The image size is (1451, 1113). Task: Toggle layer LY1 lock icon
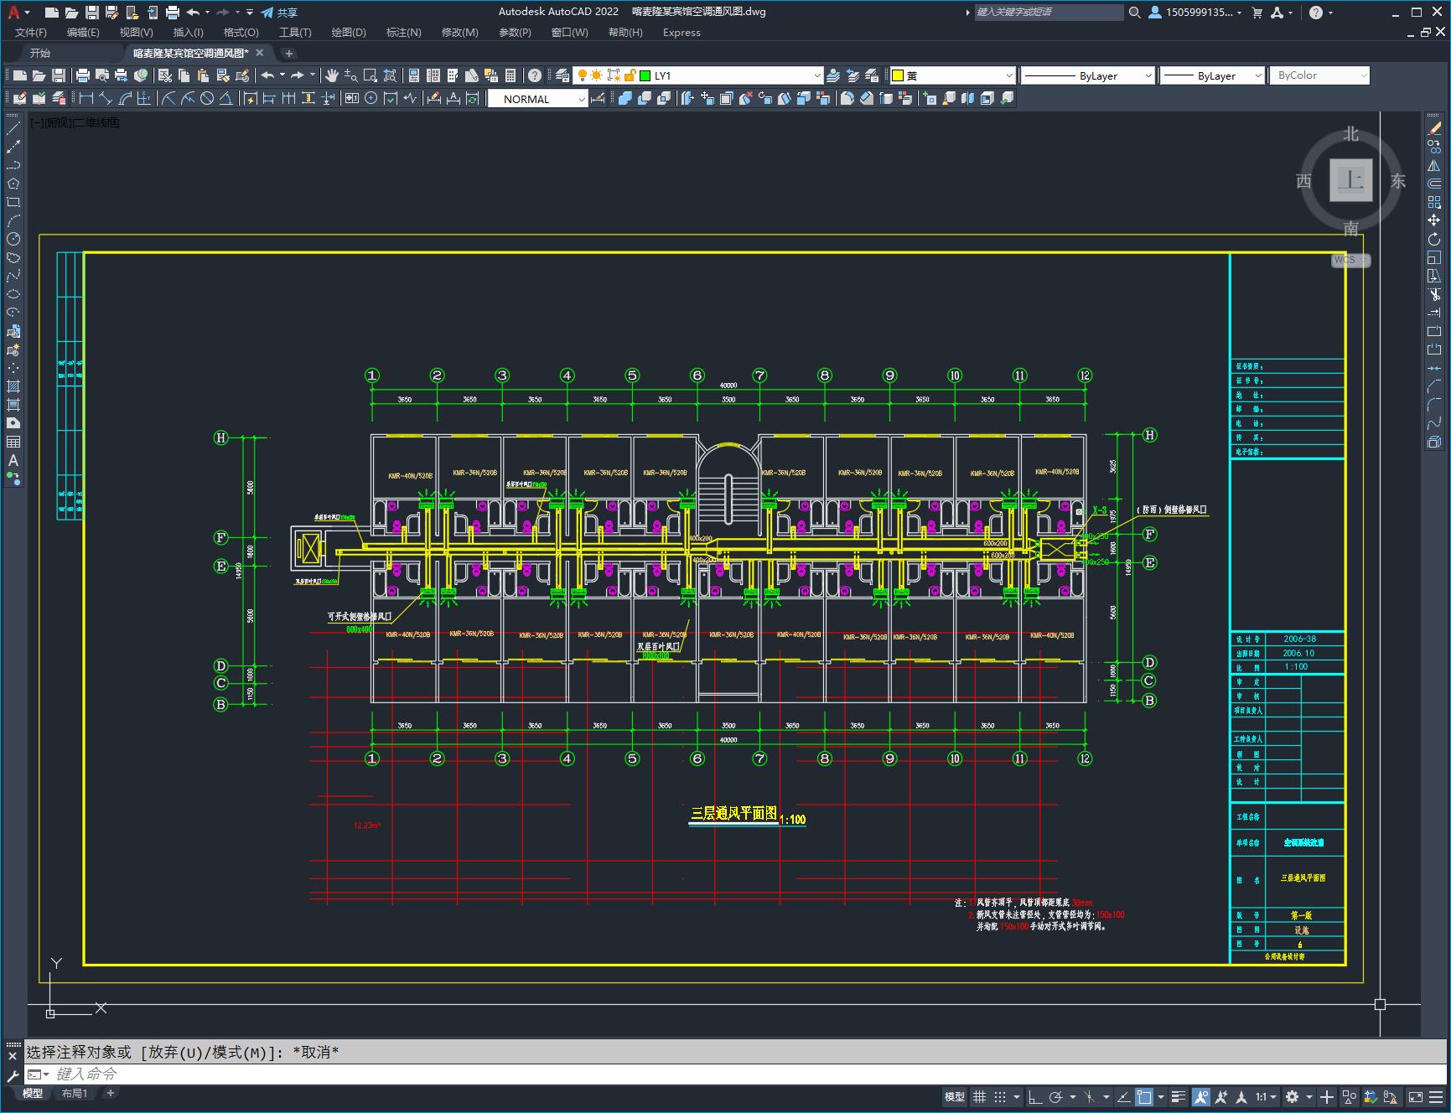pos(629,75)
